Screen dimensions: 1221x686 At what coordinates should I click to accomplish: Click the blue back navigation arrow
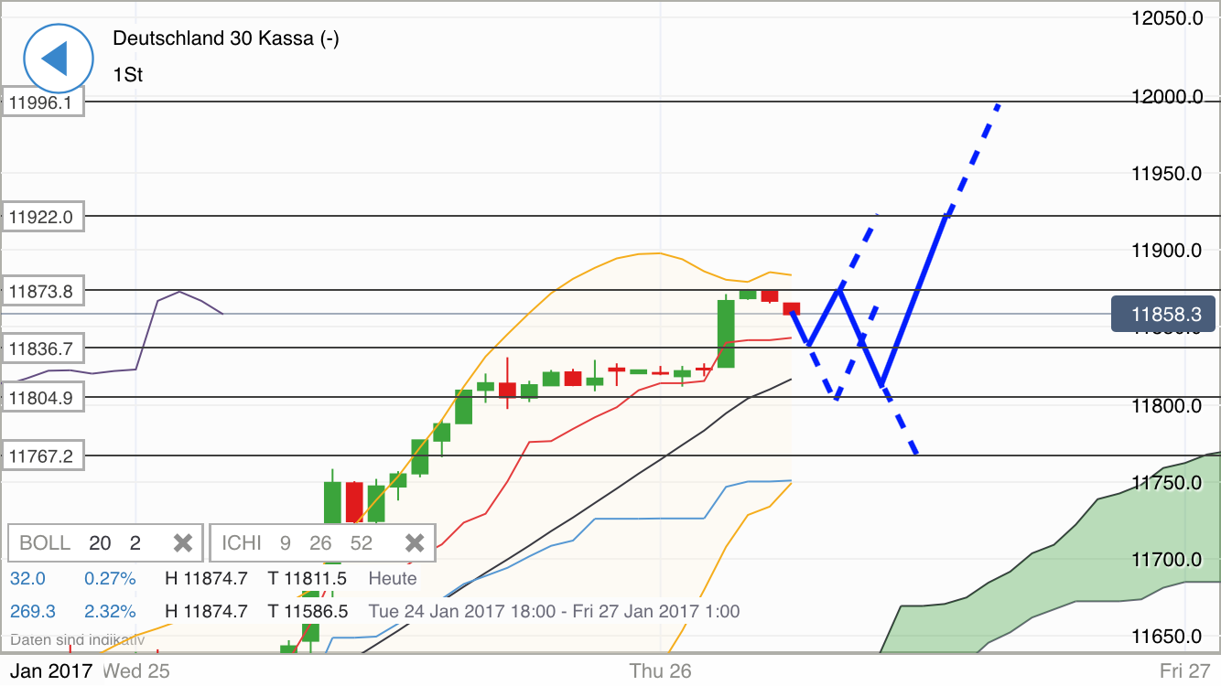[x=57, y=58]
